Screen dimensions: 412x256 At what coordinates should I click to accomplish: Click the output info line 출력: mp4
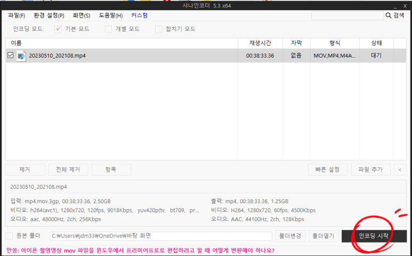click(249, 201)
